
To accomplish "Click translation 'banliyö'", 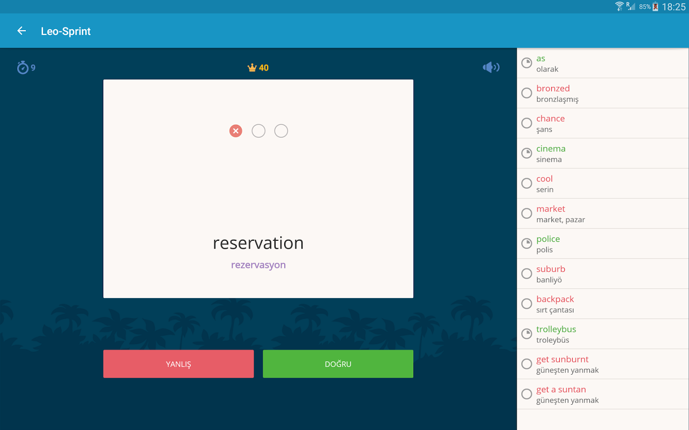I will tap(549, 280).
